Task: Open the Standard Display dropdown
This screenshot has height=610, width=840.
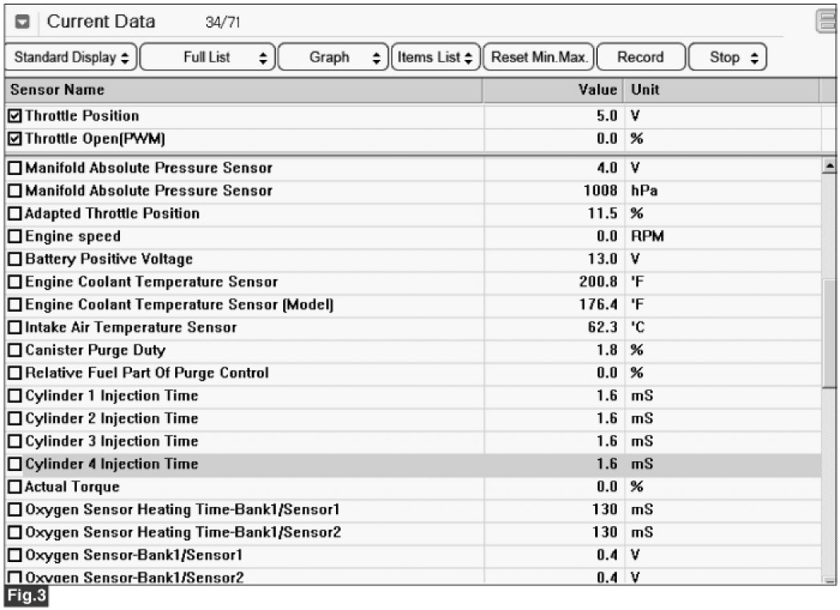Action: click(71, 58)
